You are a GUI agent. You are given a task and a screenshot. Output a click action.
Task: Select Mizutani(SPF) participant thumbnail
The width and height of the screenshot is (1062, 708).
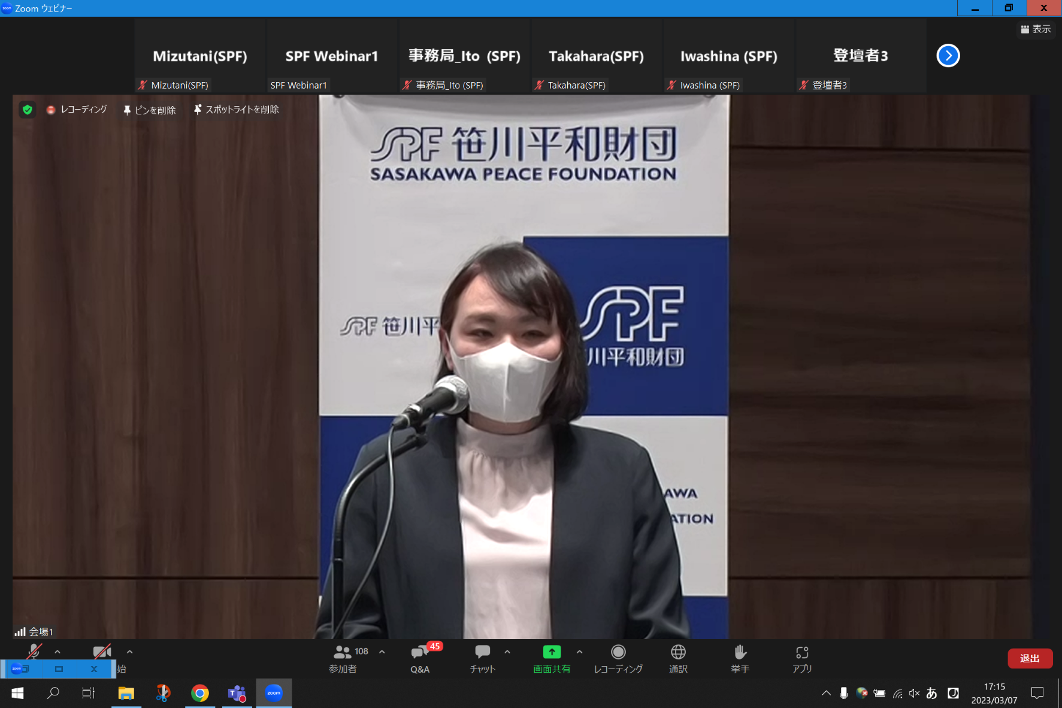(199, 56)
